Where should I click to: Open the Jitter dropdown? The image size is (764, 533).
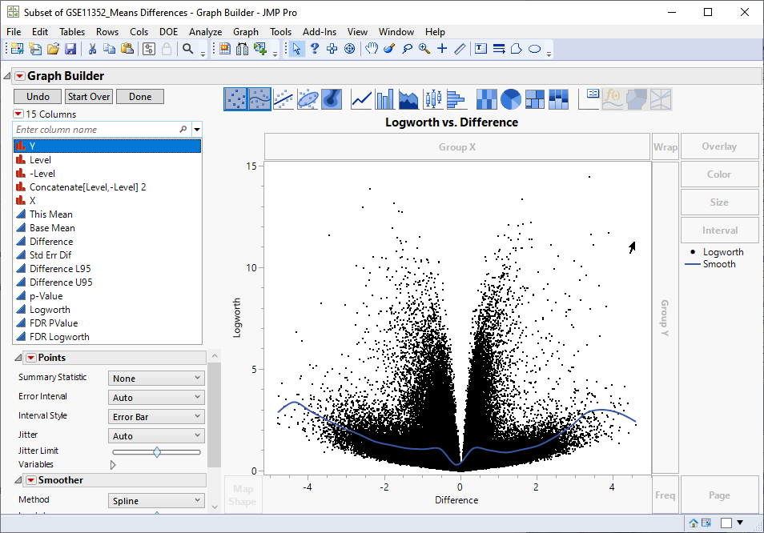pos(156,436)
